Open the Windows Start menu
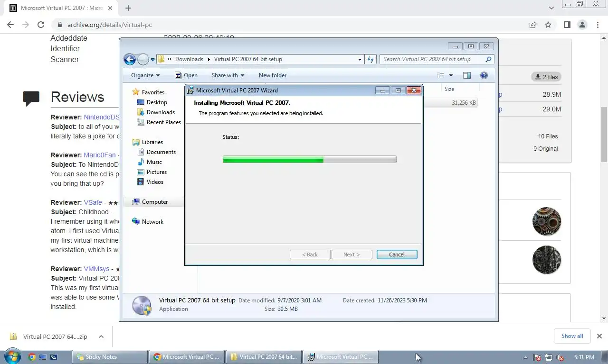The width and height of the screenshot is (608, 364). pyautogui.click(x=12, y=356)
